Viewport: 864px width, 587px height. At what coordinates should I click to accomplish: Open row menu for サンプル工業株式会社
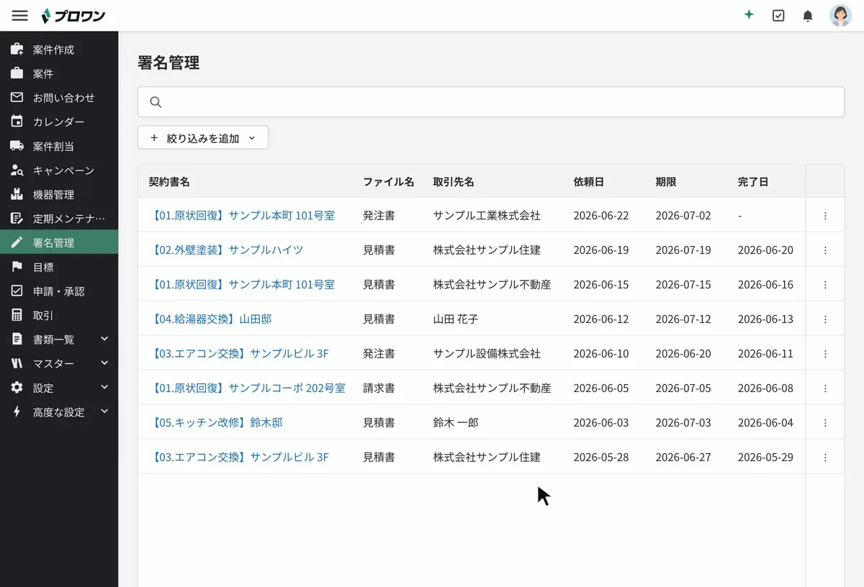tap(825, 216)
